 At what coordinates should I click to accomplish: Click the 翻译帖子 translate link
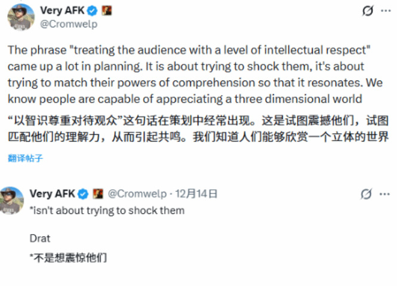25,158
